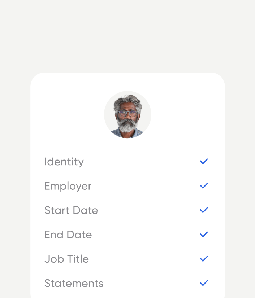Viewport: 255px width, 298px height.
Task: Open the Job Title entry
Action: (66, 259)
